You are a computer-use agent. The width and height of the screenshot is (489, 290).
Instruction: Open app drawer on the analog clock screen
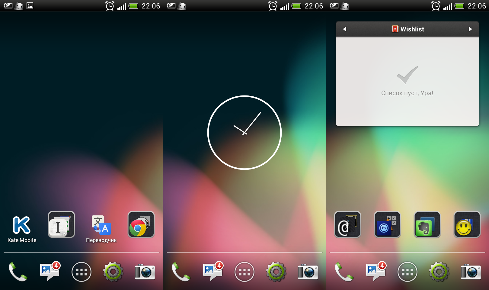245,272
